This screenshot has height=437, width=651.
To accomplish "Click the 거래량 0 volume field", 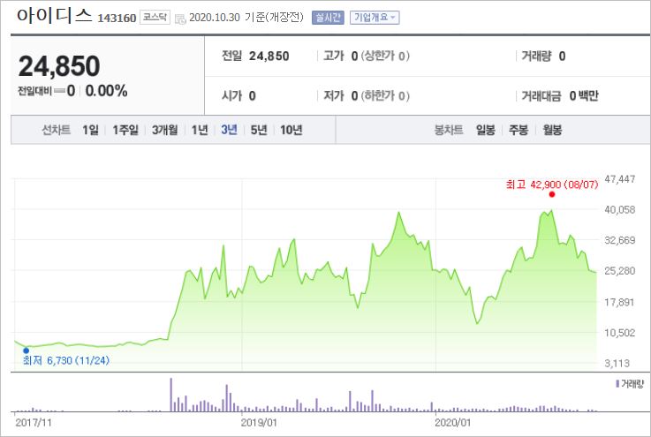I will [543, 56].
